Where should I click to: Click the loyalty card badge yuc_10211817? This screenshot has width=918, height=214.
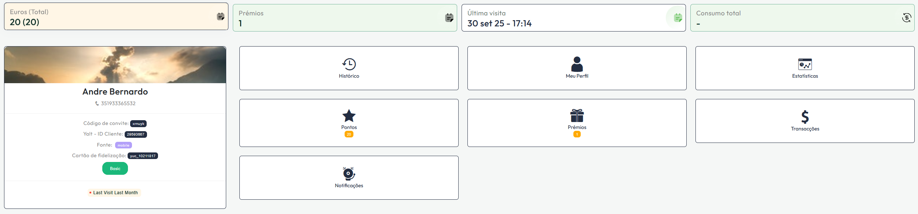pyautogui.click(x=143, y=156)
